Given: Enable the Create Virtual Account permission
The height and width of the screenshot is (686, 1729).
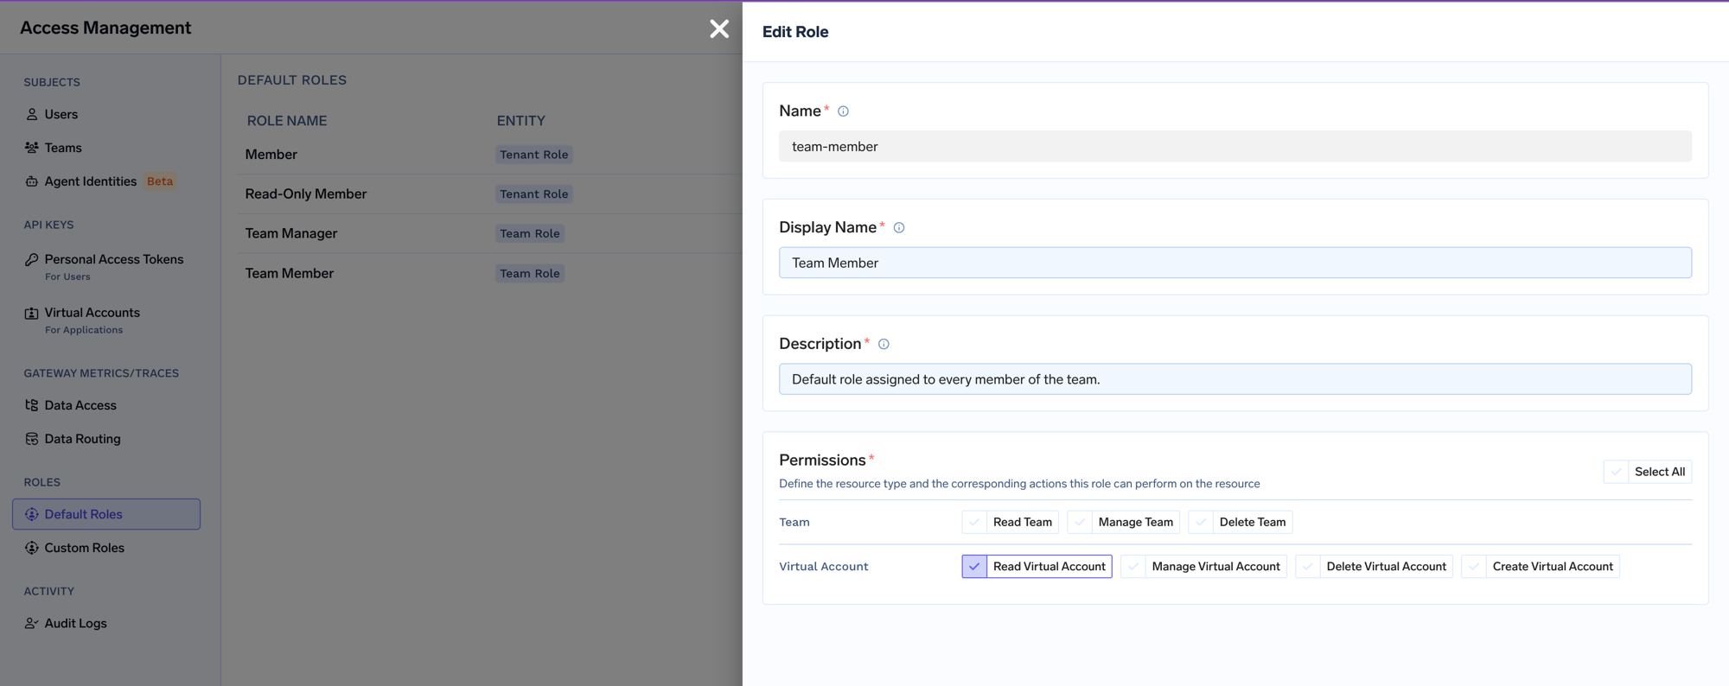Looking at the screenshot, I should click(1474, 566).
